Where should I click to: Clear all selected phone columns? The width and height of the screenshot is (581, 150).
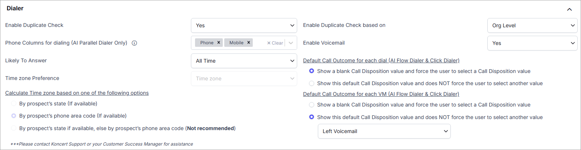pos(275,43)
